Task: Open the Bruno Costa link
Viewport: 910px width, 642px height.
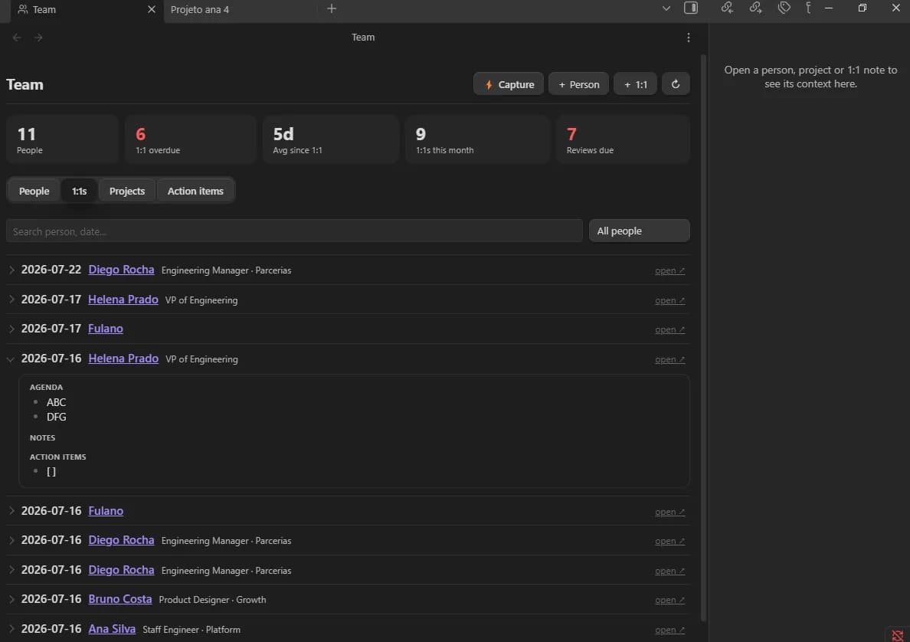Action: point(120,599)
